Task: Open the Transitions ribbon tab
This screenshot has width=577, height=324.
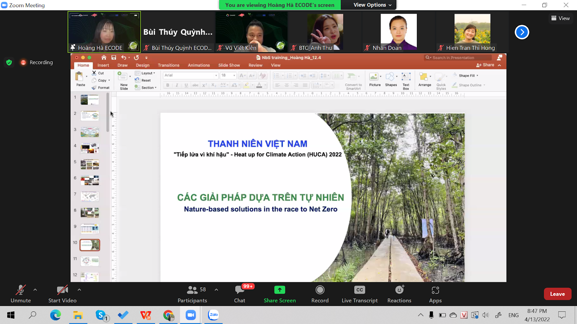Action: click(x=168, y=65)
